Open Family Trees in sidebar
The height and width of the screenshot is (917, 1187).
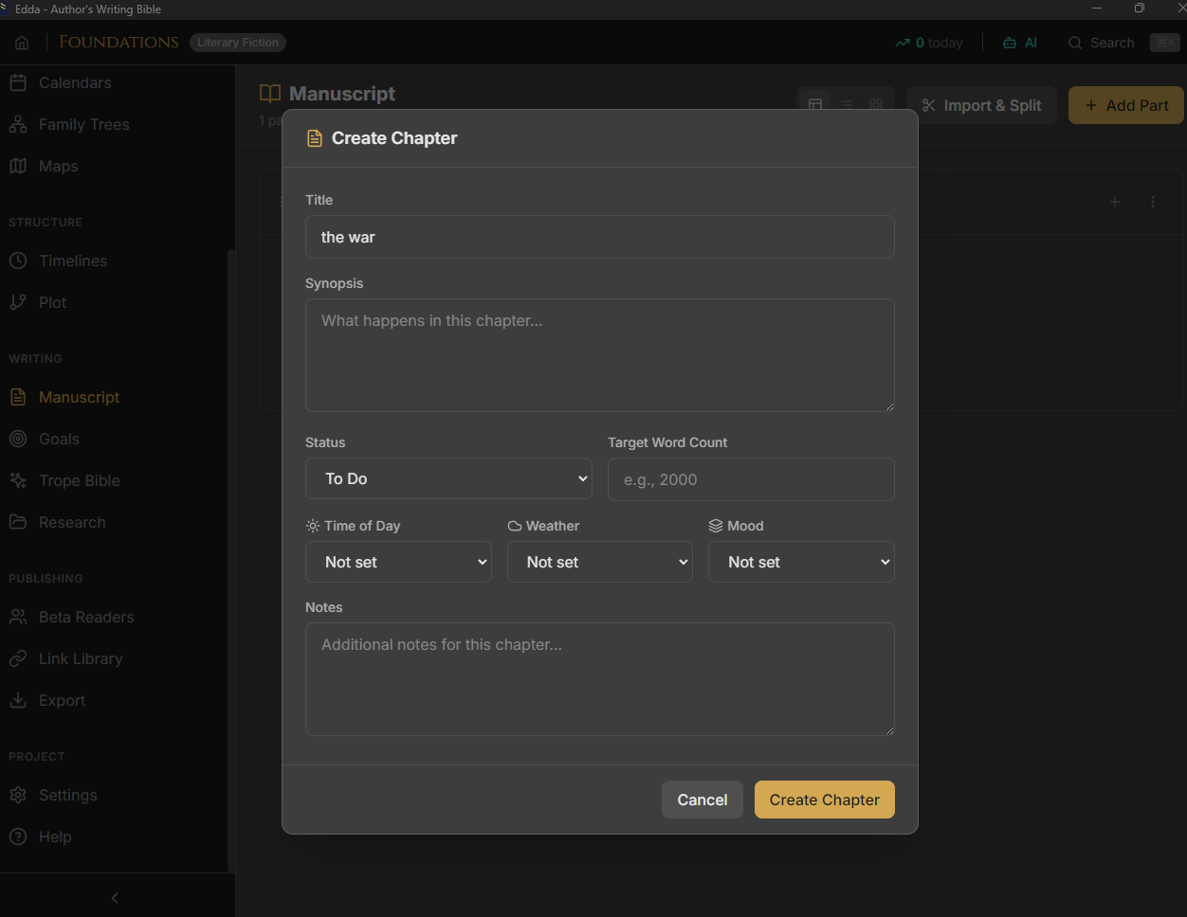[83, 124]
